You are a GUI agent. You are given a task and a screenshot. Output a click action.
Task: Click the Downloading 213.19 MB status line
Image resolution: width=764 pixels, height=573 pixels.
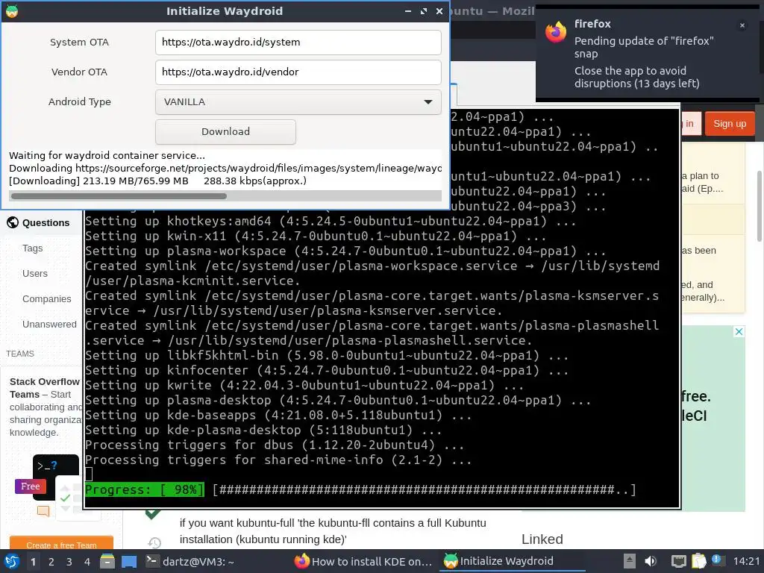coord(158,181)
